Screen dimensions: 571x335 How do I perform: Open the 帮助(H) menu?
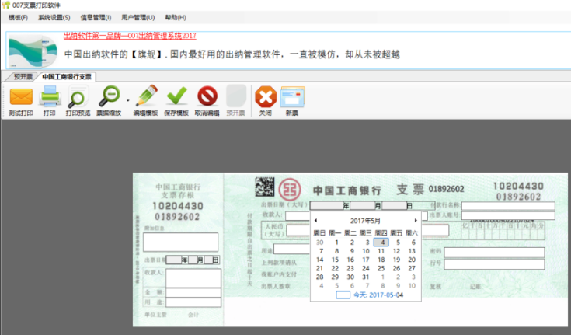176,18
